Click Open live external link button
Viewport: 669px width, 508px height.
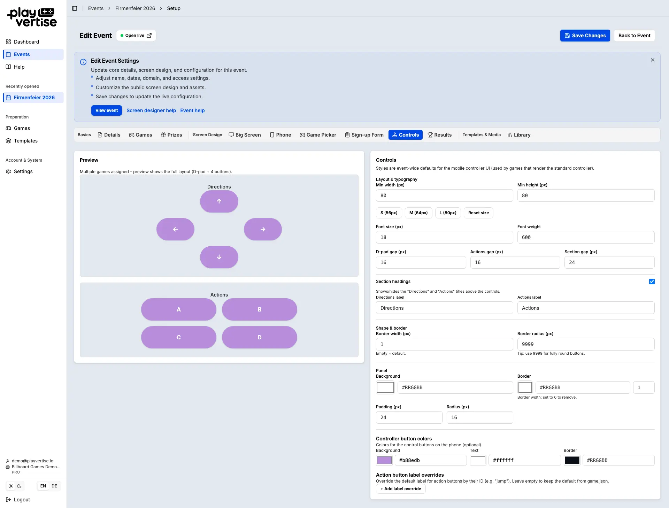tap(136, 36)
